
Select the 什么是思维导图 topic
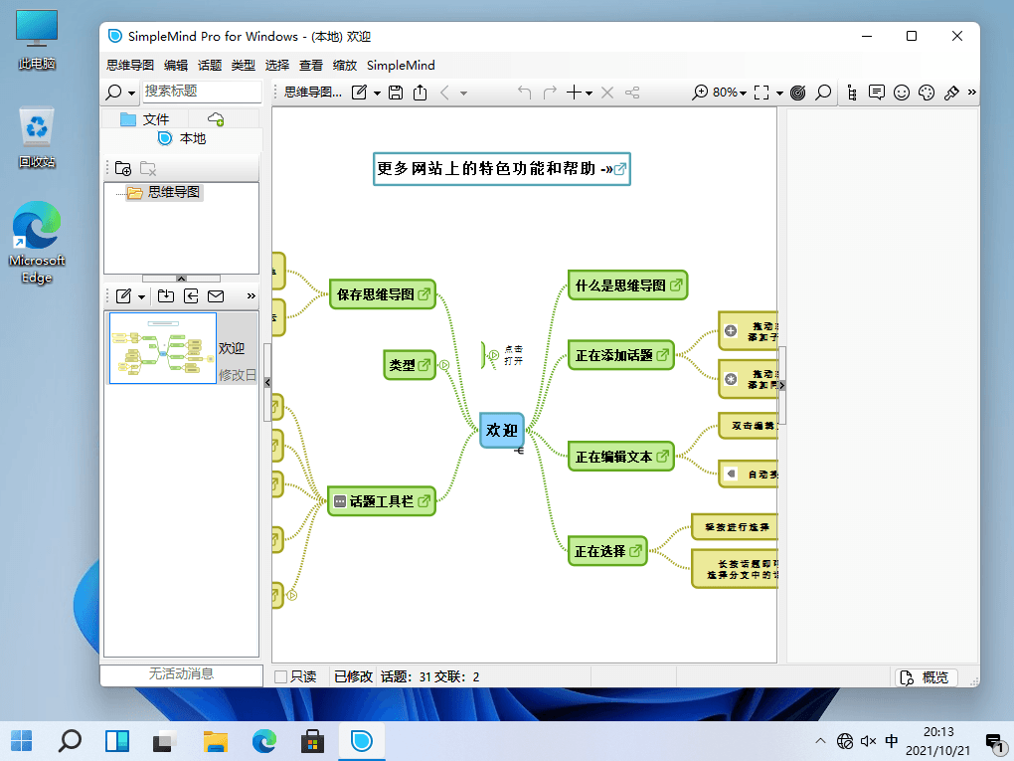(x=627, y=285)
